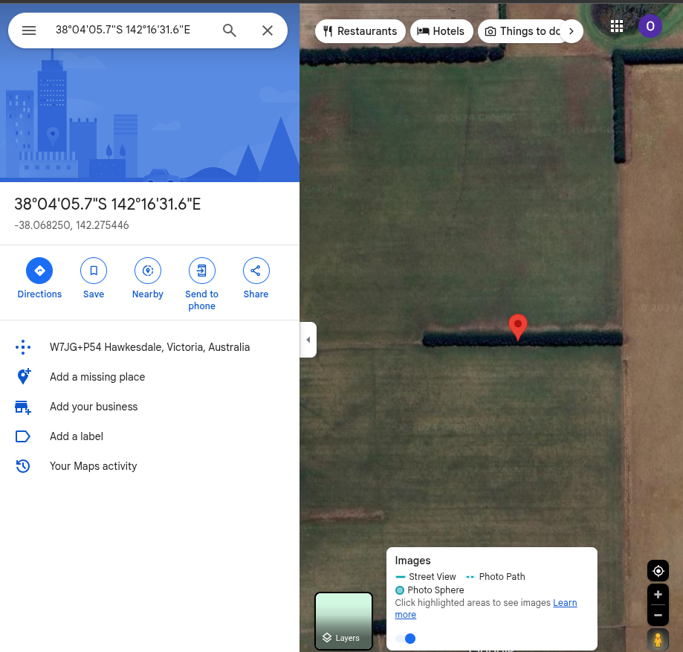Screen dimensions: 683x652
Task: Click the add missing place pin icon
Action: pos(24,377)
